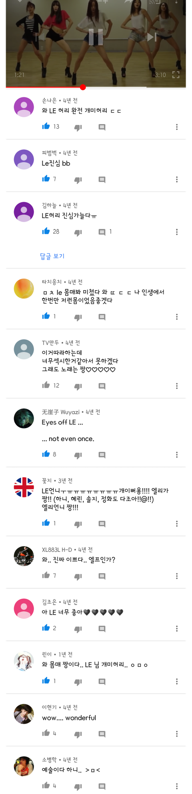The image size is (192, 794).
Task: Toggle like on TV만두's comment
Action: [x=46, y=385]
